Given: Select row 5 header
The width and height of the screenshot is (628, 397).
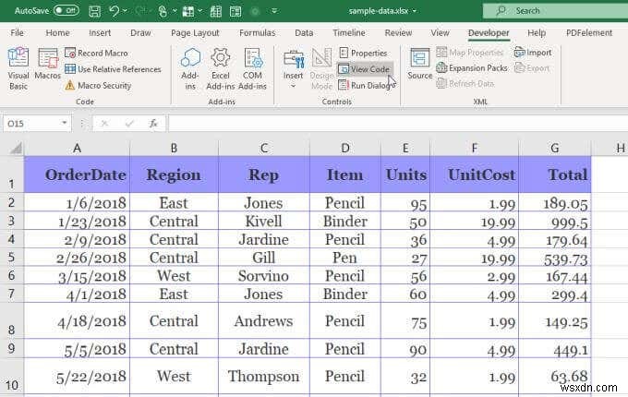Looking at the screenshot, I should (x=12, y=258).
